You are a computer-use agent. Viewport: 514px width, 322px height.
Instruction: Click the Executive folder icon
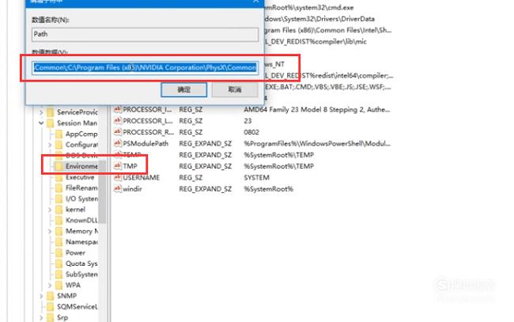(x=59, y=177)
